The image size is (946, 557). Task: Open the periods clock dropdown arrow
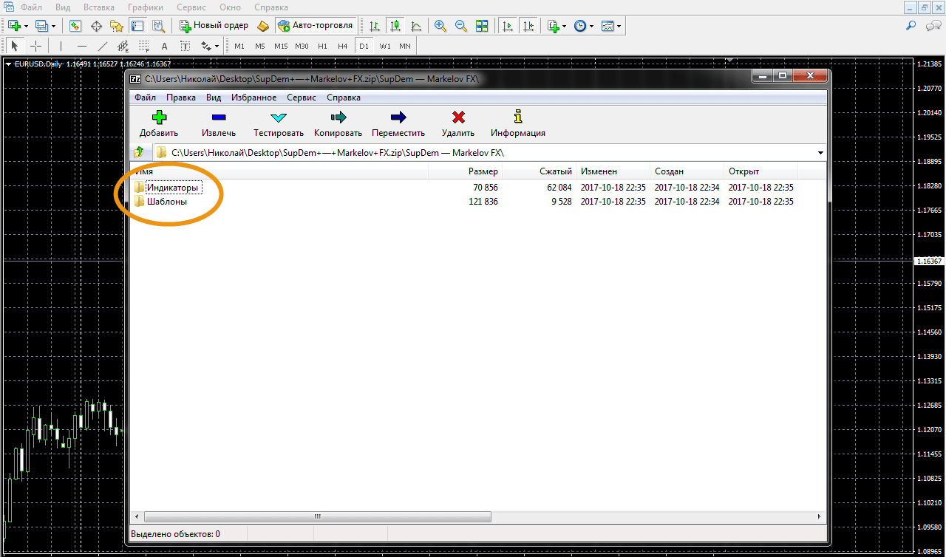click(592, 26)
